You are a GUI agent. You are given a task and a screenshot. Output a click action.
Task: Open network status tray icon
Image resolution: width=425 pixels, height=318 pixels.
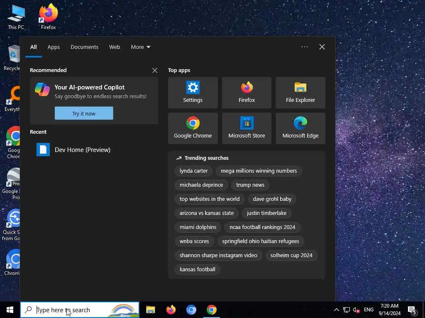pyautogui.click(x=347, y=310)
